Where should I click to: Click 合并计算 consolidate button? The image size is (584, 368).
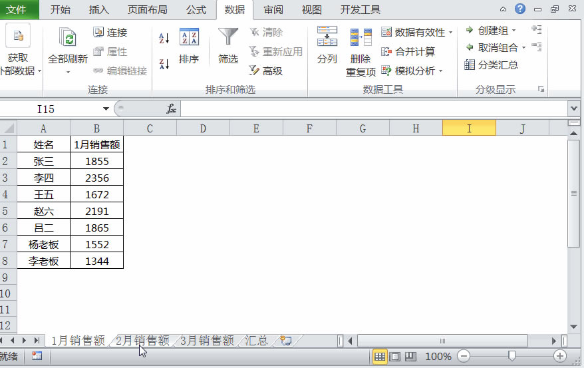pyautogui.click(x=408, y=51)
